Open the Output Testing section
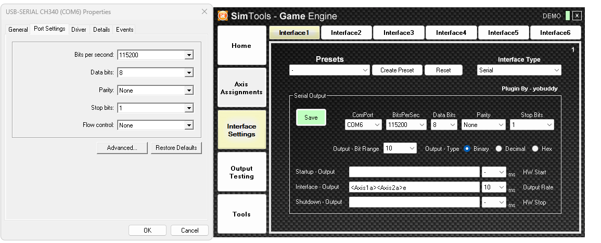 (241, 172)
